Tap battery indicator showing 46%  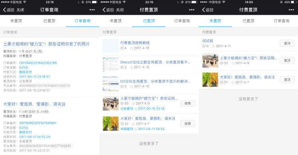point(294,2)
